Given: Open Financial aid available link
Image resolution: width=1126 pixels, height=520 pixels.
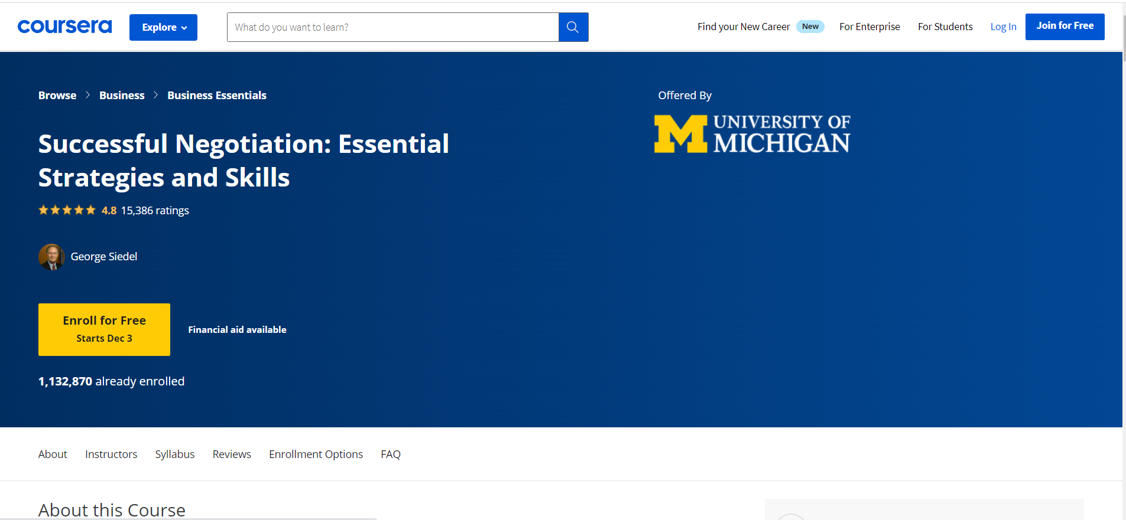Looking at the screenshot, I should click(237, 330).
